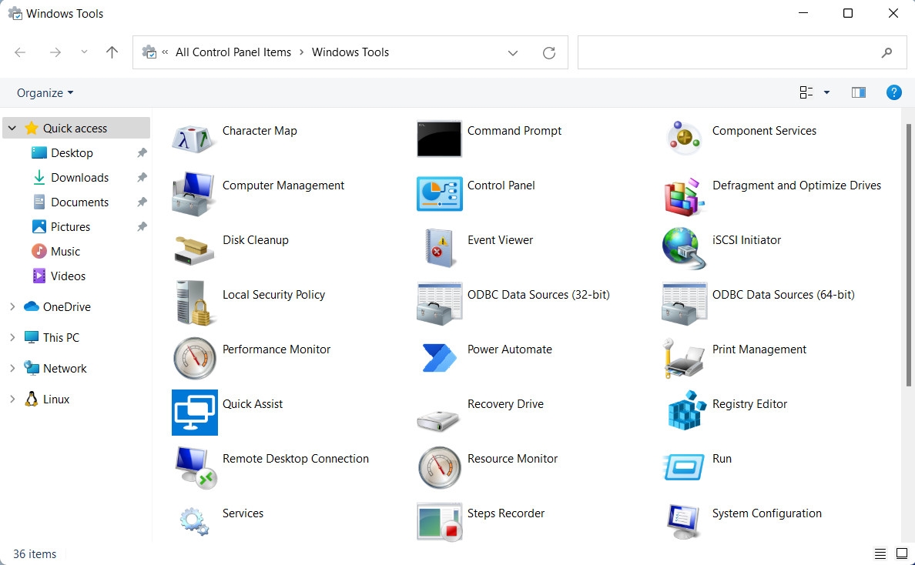This screenshot has width=915, height=565.
Task: Click the Remote Desktop Connection icon
Action: [x=196, y=467]
